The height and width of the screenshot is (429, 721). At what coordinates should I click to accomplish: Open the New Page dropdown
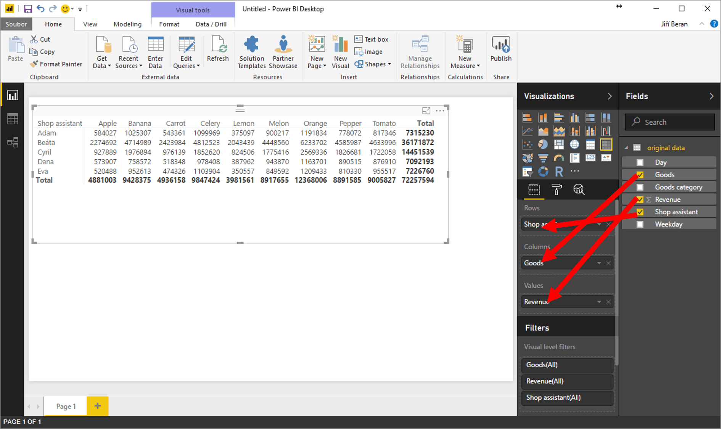(x=317, y=53)
